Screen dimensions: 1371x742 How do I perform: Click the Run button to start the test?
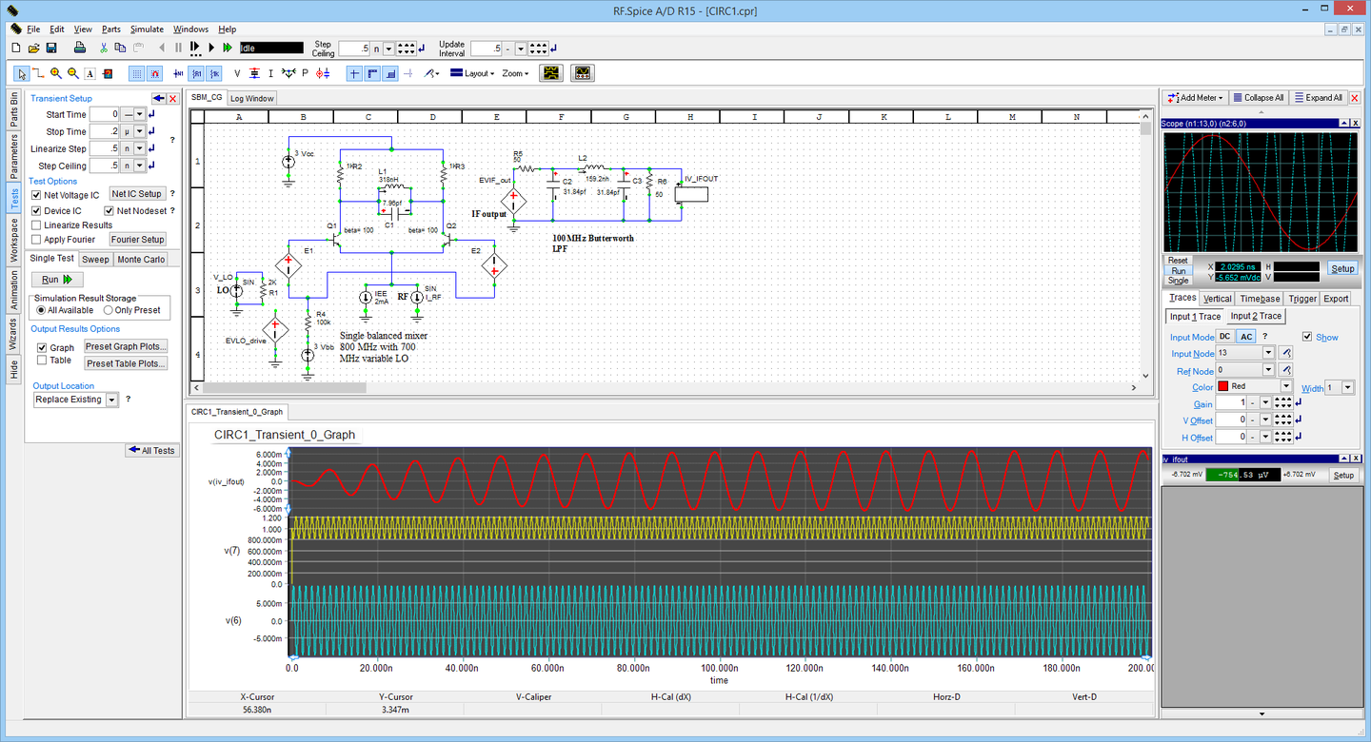[x=56, y=279]
